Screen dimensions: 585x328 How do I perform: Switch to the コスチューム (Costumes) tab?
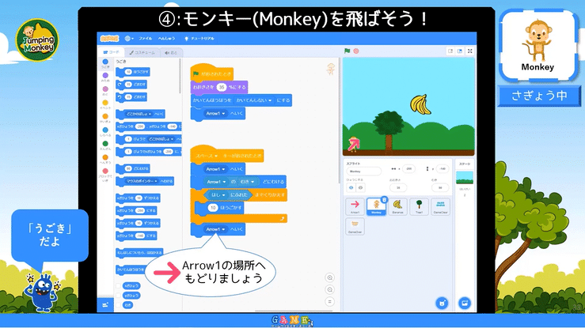click(x=142, y=52)
